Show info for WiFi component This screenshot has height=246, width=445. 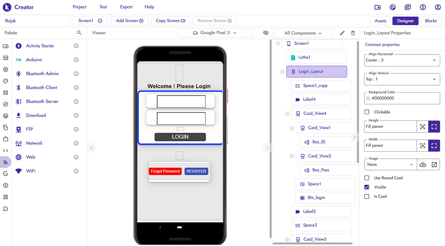[76, 171]
